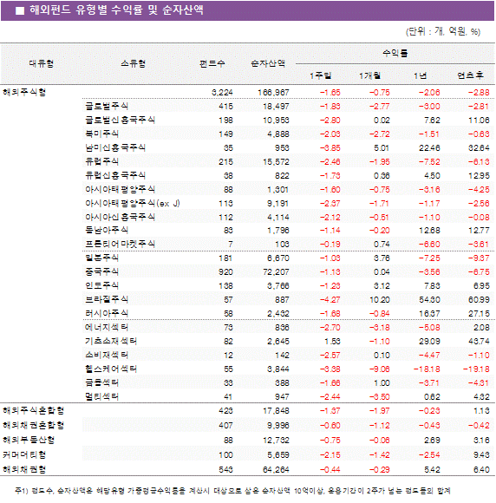This screenshot has height=503, width=496.
Task: Click 1주일 return '-1.14' in 동남아주식 row
Action: [x=330, y=231]
